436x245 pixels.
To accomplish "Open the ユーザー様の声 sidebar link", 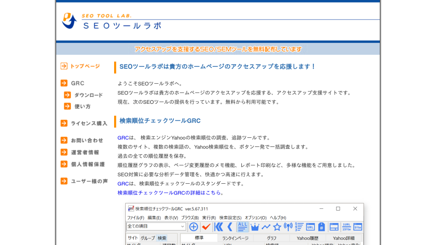I will click(84, 181).
